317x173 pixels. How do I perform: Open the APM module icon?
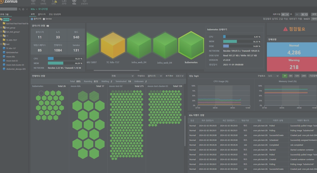coord(64,2)
